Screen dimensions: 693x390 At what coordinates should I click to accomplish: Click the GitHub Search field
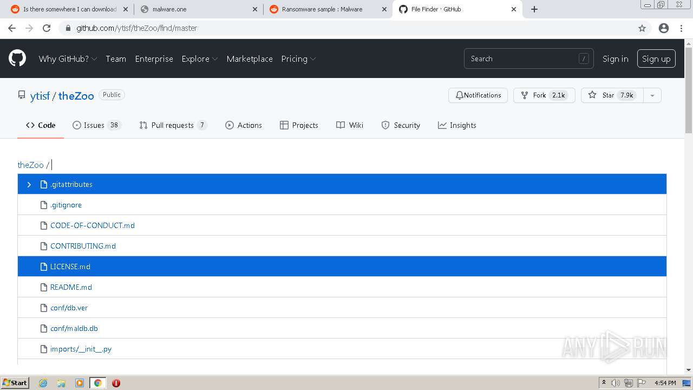click(528, 58)
